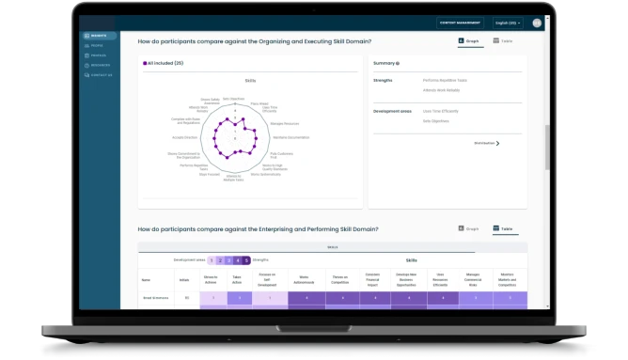This screenshot has width=628, height=360.
Task: Select scale level 1 swatch
Action: pyautogui.click(x=212, y=260)
